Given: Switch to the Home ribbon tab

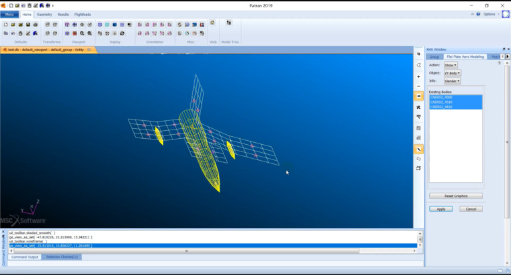Looking at the screenshot, I should coord(27,15).
